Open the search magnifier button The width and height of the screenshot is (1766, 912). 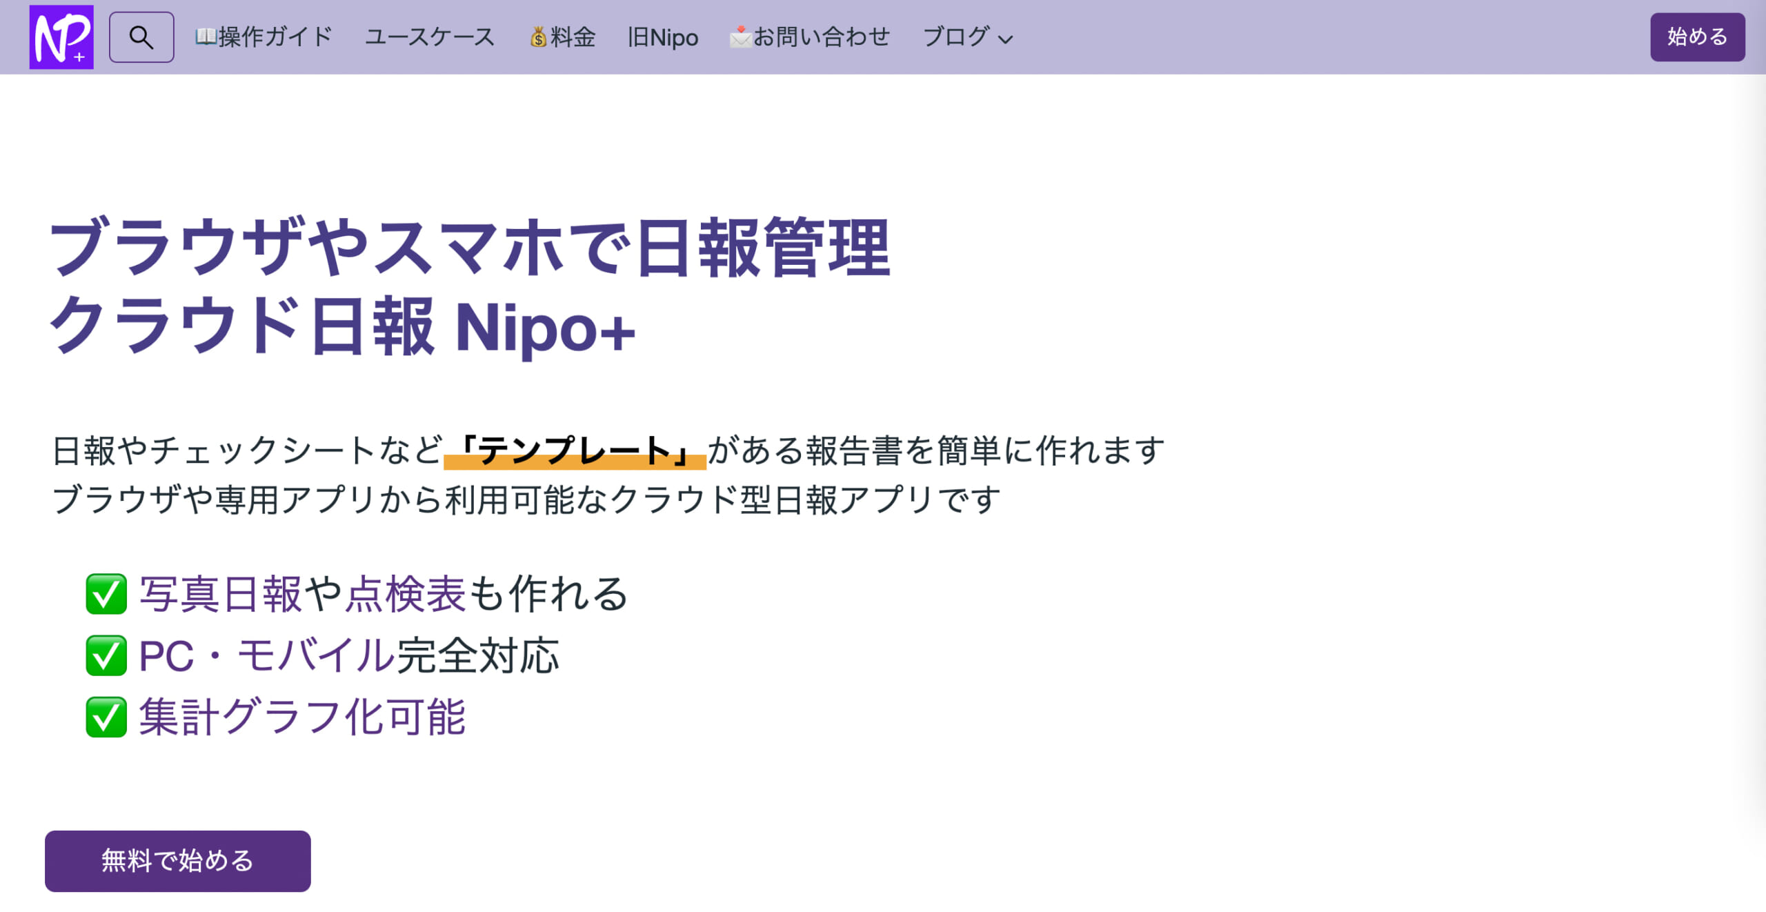point(141,37)
